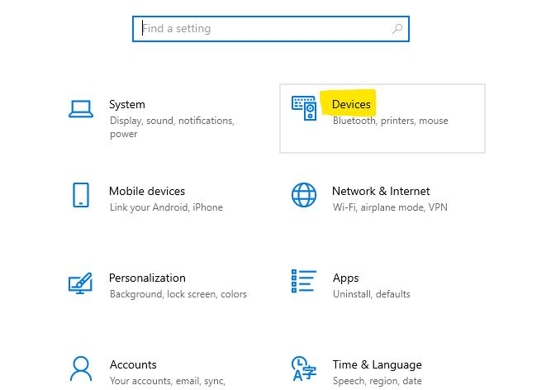
Task: Open the Time & Language title
Action: tap(378, 365)
